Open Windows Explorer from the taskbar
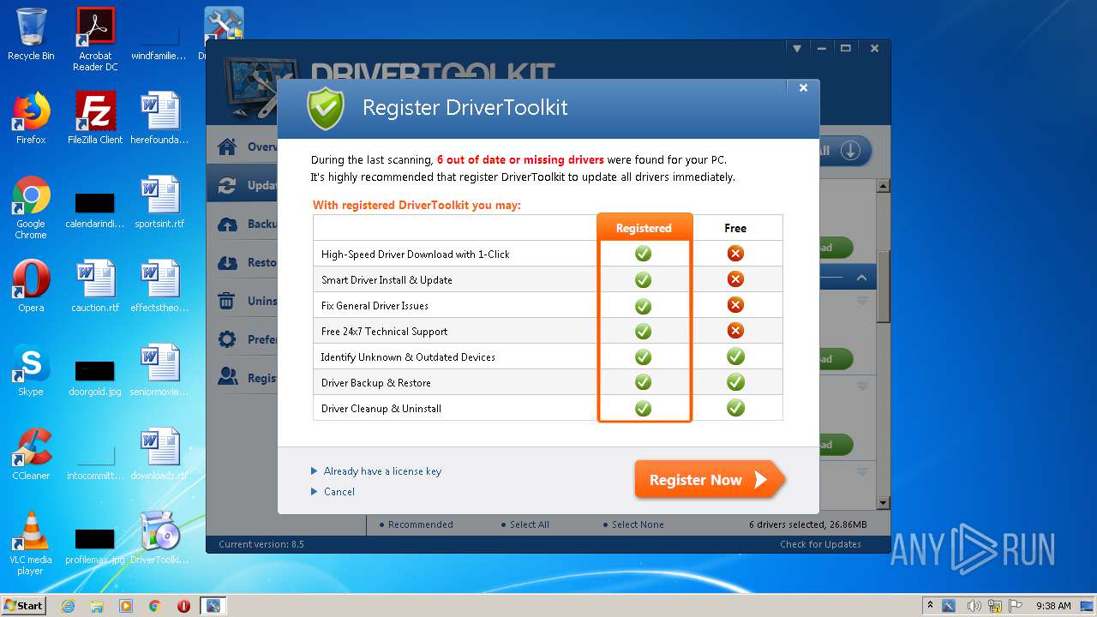1097x617 pixels. [97, 606]
